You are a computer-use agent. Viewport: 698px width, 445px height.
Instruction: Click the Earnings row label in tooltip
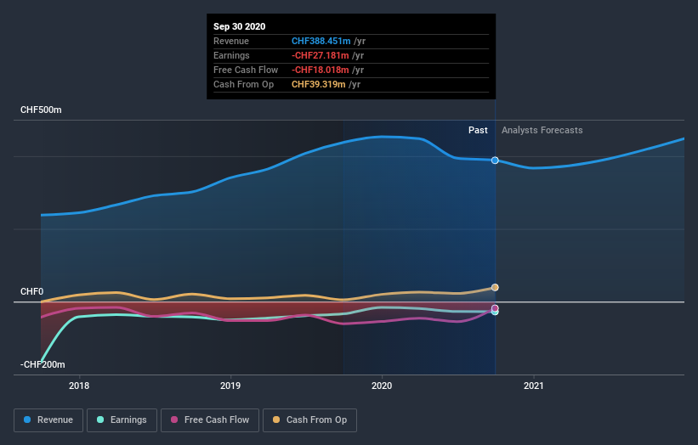pyautogui.click(x=231, y=55)
